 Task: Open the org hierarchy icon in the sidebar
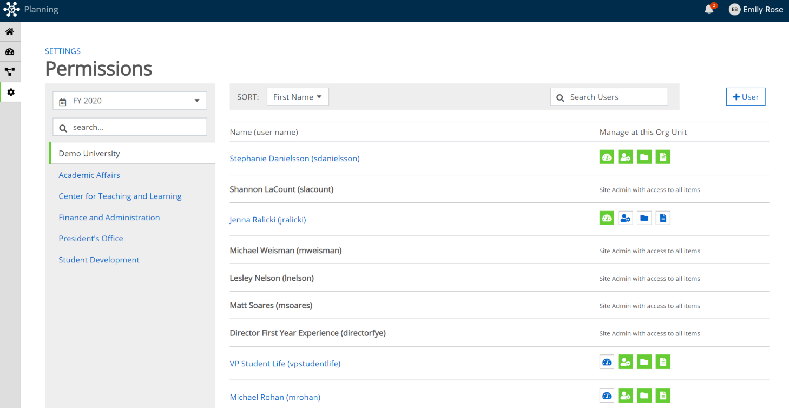point(10,71)
